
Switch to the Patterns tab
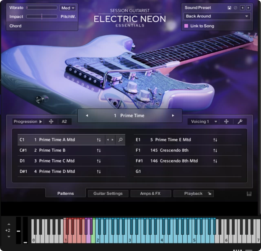coord(65,193)
